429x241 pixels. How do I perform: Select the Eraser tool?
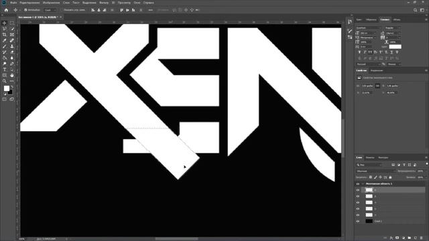12,52
